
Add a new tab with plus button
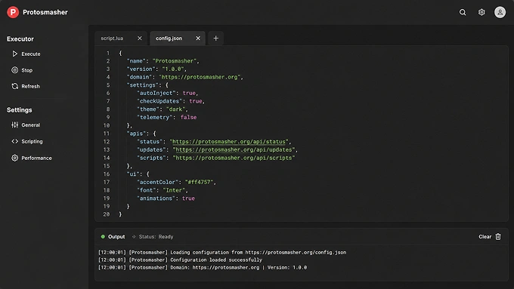[x=215, y=38]
